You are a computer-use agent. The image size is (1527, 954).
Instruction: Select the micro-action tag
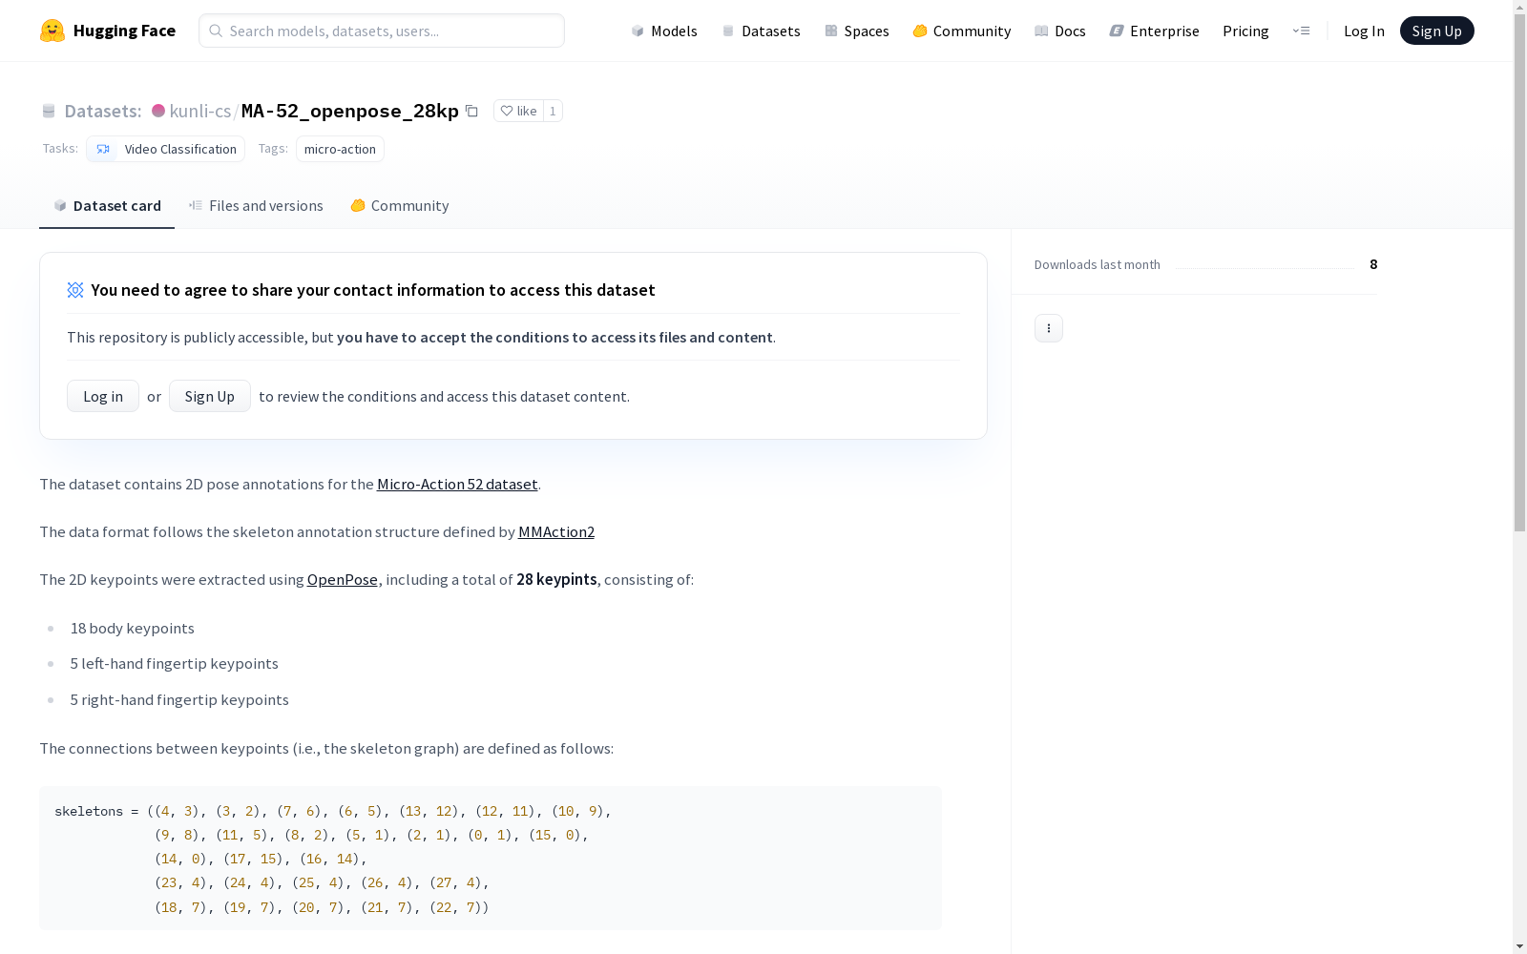pos(340,149)
